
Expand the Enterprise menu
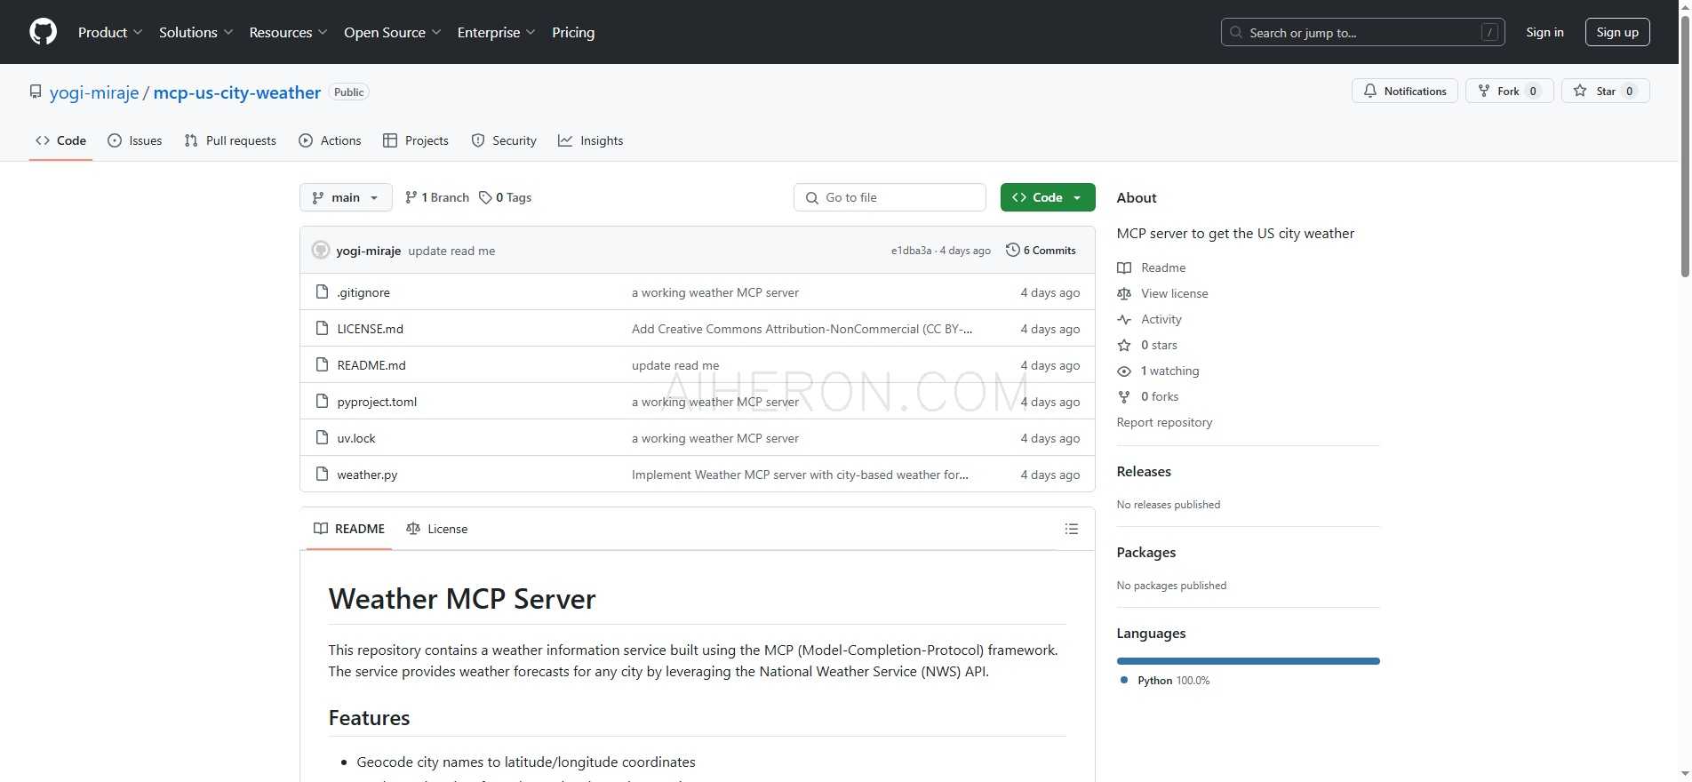497,32
